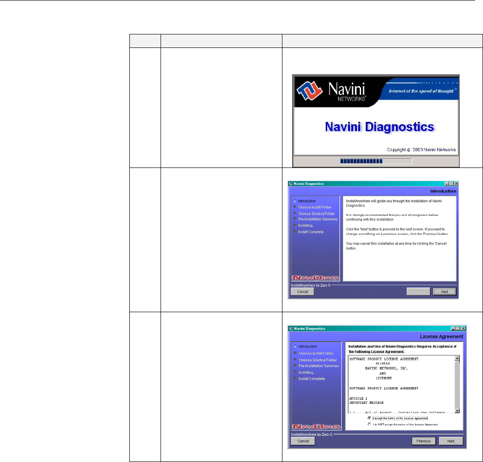The height and width of the screenshot is (462, 483).
Task: Close the License Agreement installer window
Action: pyautogui.click(x=463, y=328)
